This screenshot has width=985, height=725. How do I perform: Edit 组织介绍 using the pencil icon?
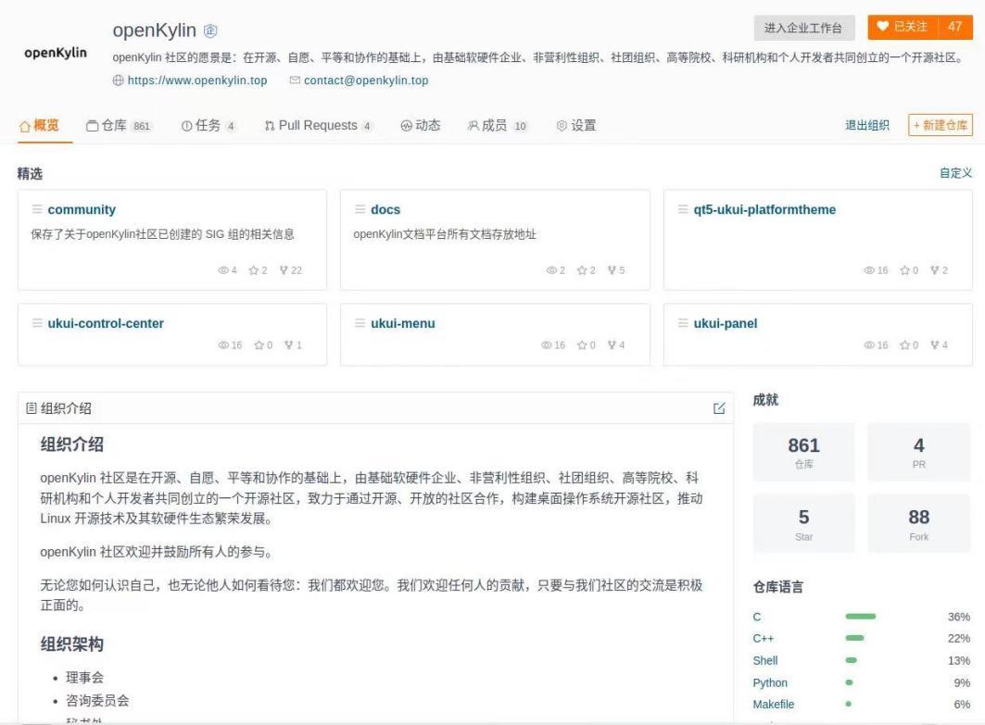[718, 408]
